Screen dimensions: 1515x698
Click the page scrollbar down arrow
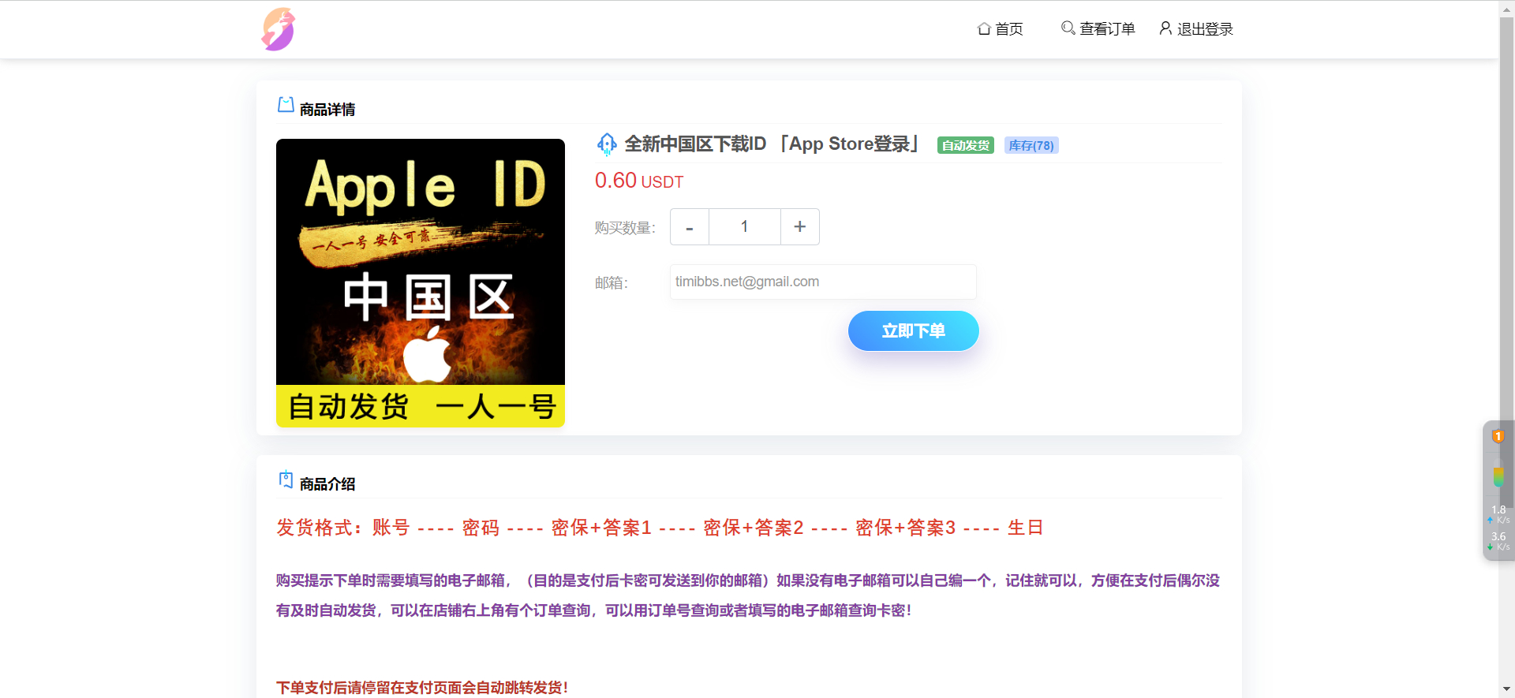coord(1506,690)
